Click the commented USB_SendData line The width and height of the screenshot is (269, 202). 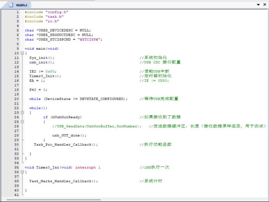97,126
